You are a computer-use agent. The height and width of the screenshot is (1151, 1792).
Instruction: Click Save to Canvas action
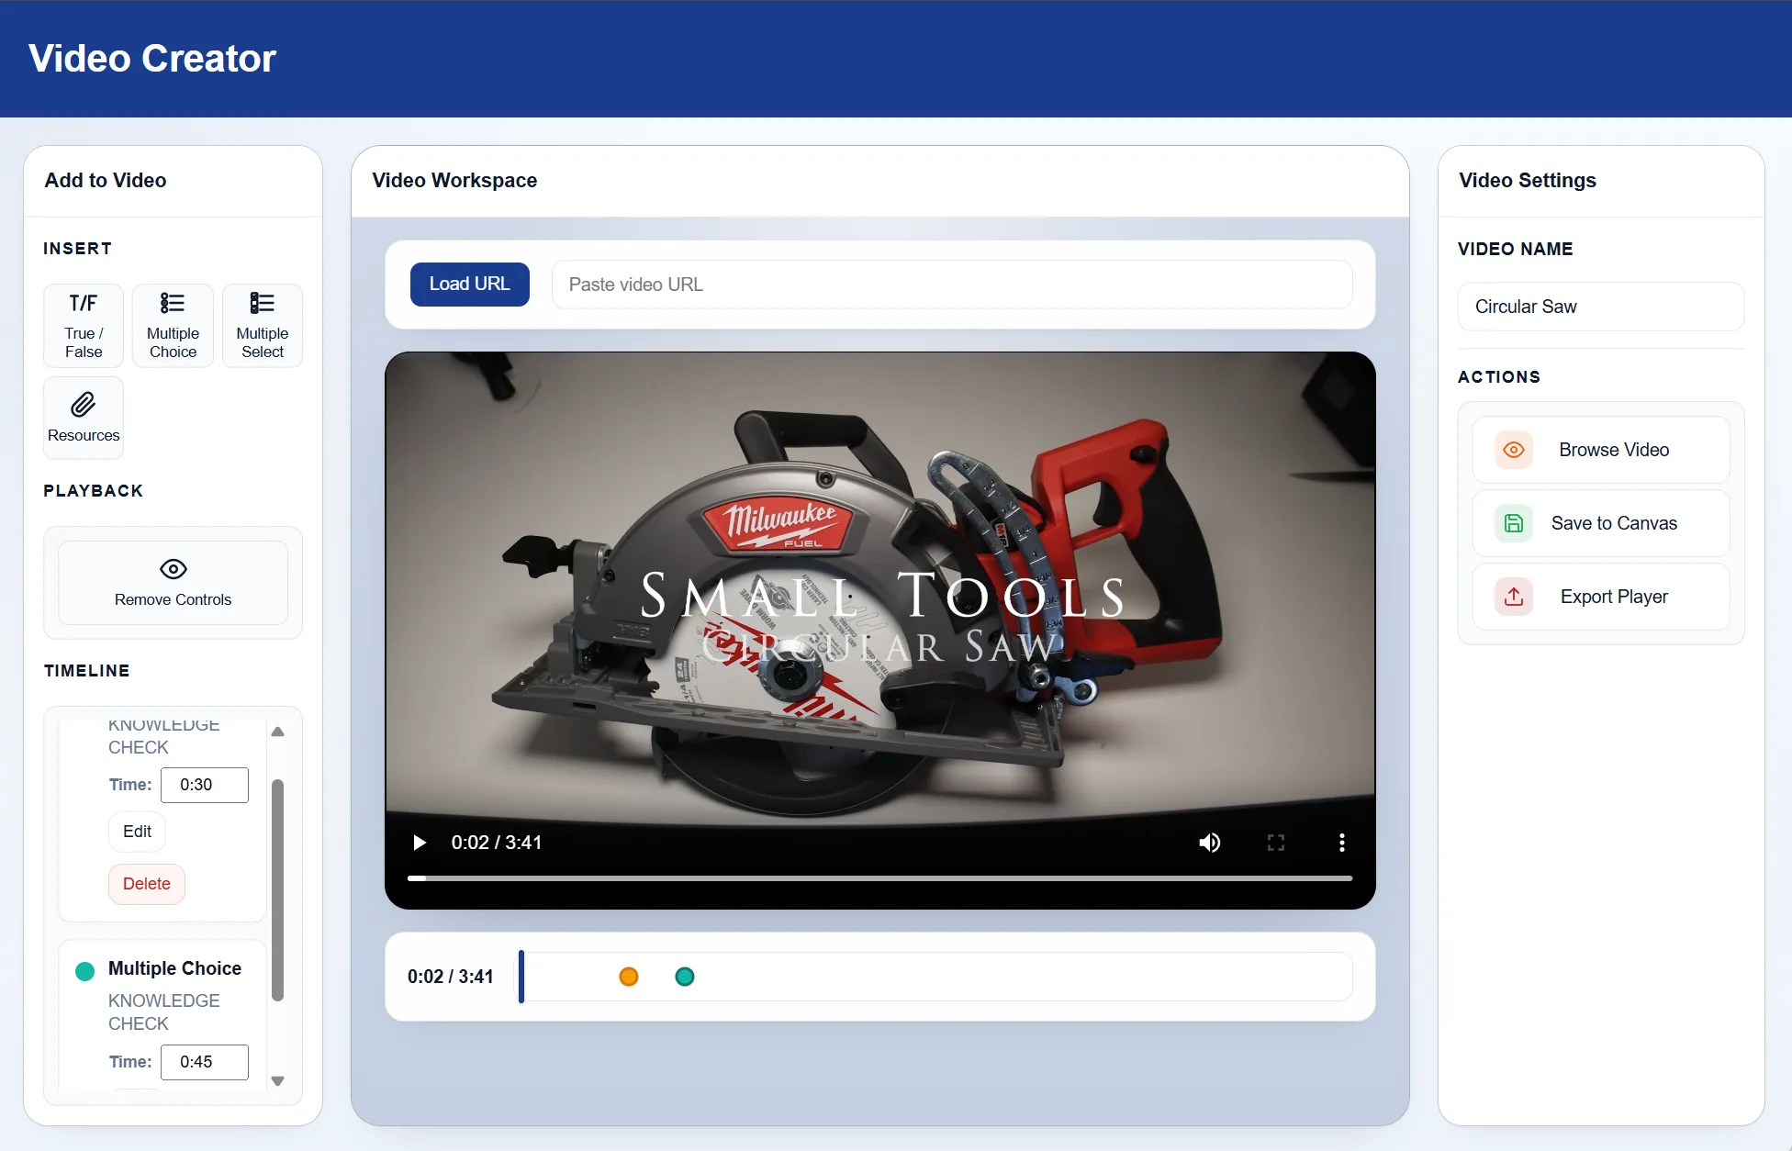1601,523
